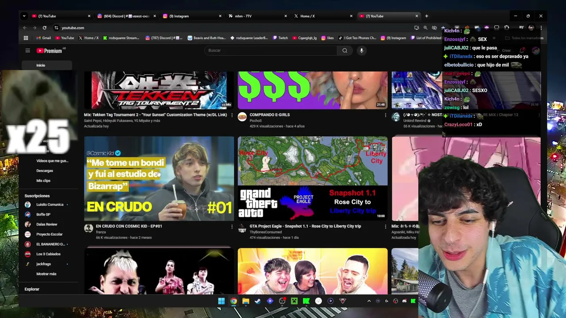Open Discord icon in system tray
566x318 pixels.
(404, 301)
